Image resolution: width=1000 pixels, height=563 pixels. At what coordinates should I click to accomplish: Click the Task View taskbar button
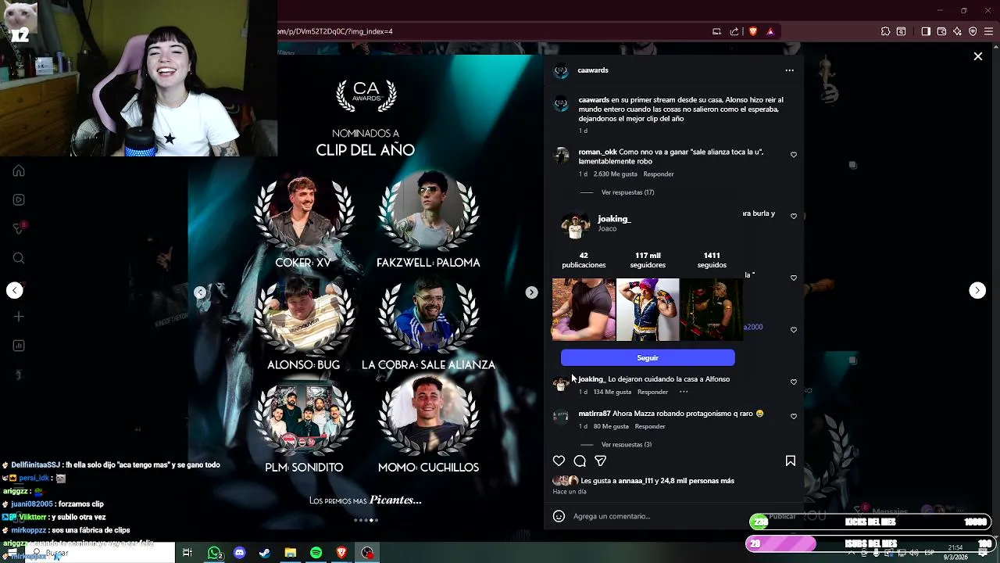click(187, 553)
